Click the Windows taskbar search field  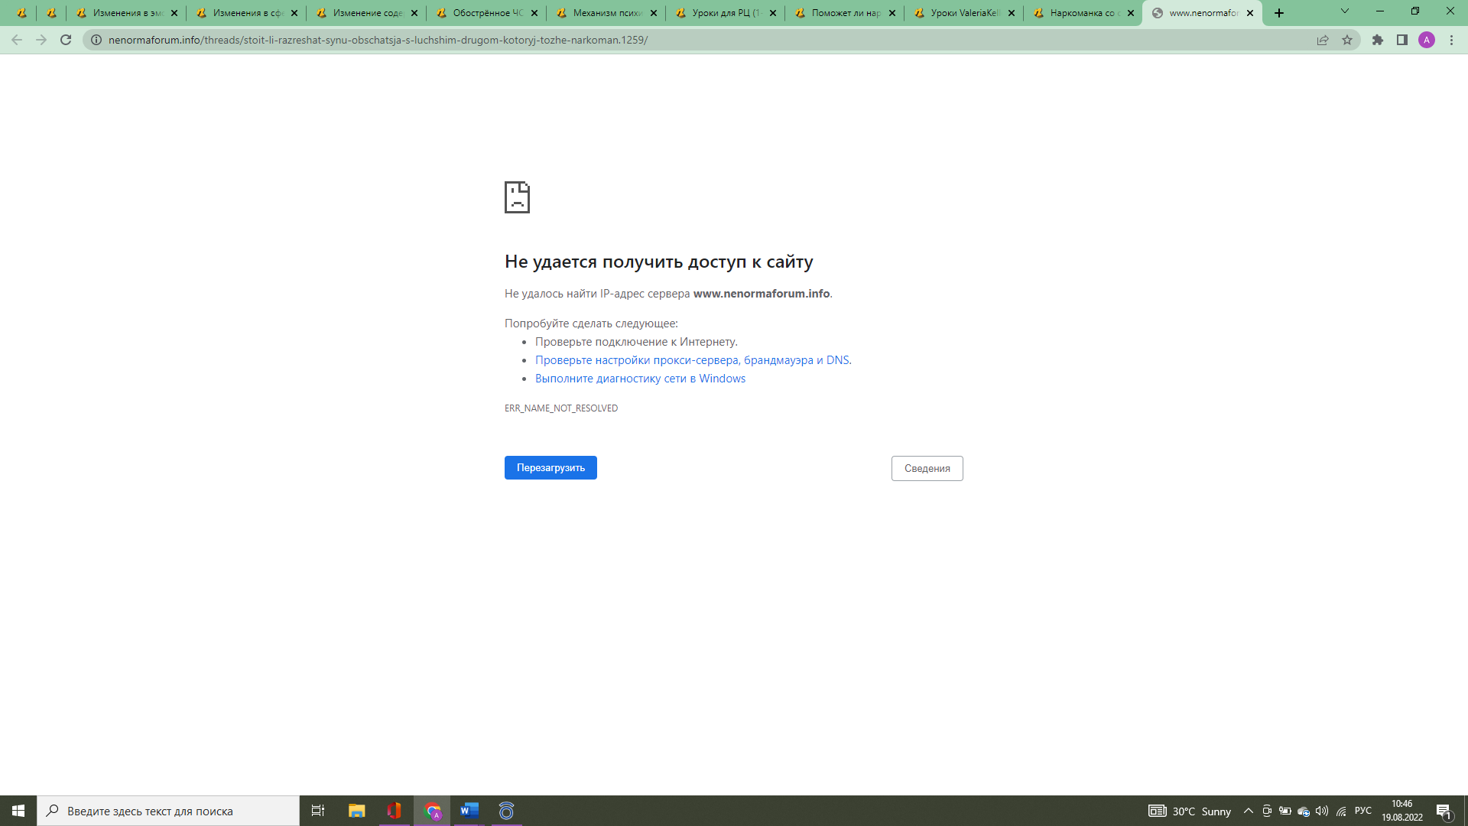pyautogui.click(x=168, y=811)
